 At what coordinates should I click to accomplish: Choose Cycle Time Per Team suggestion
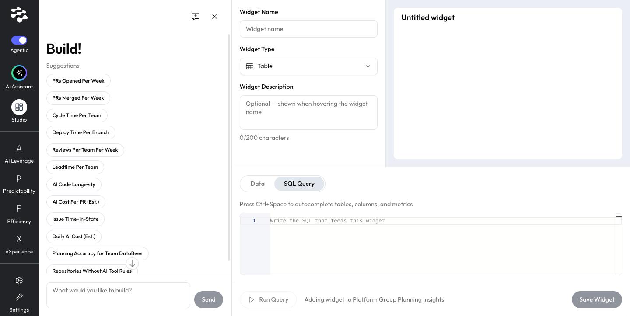[77, 115]
